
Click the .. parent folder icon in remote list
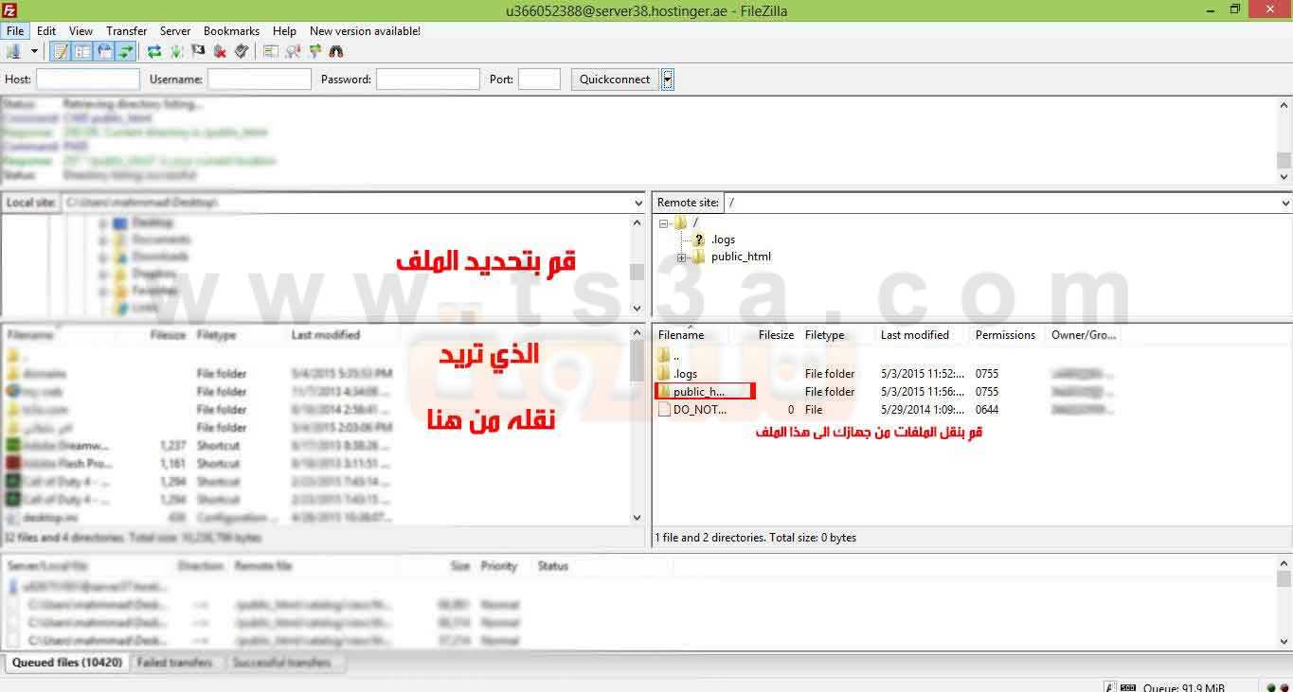[x=664, y=355]
